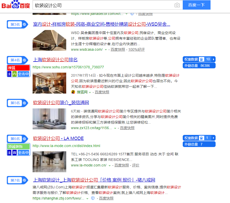
Task: Click rank 4 badge swirl icon
Action: pyautogui.click(x=25, y=60)
